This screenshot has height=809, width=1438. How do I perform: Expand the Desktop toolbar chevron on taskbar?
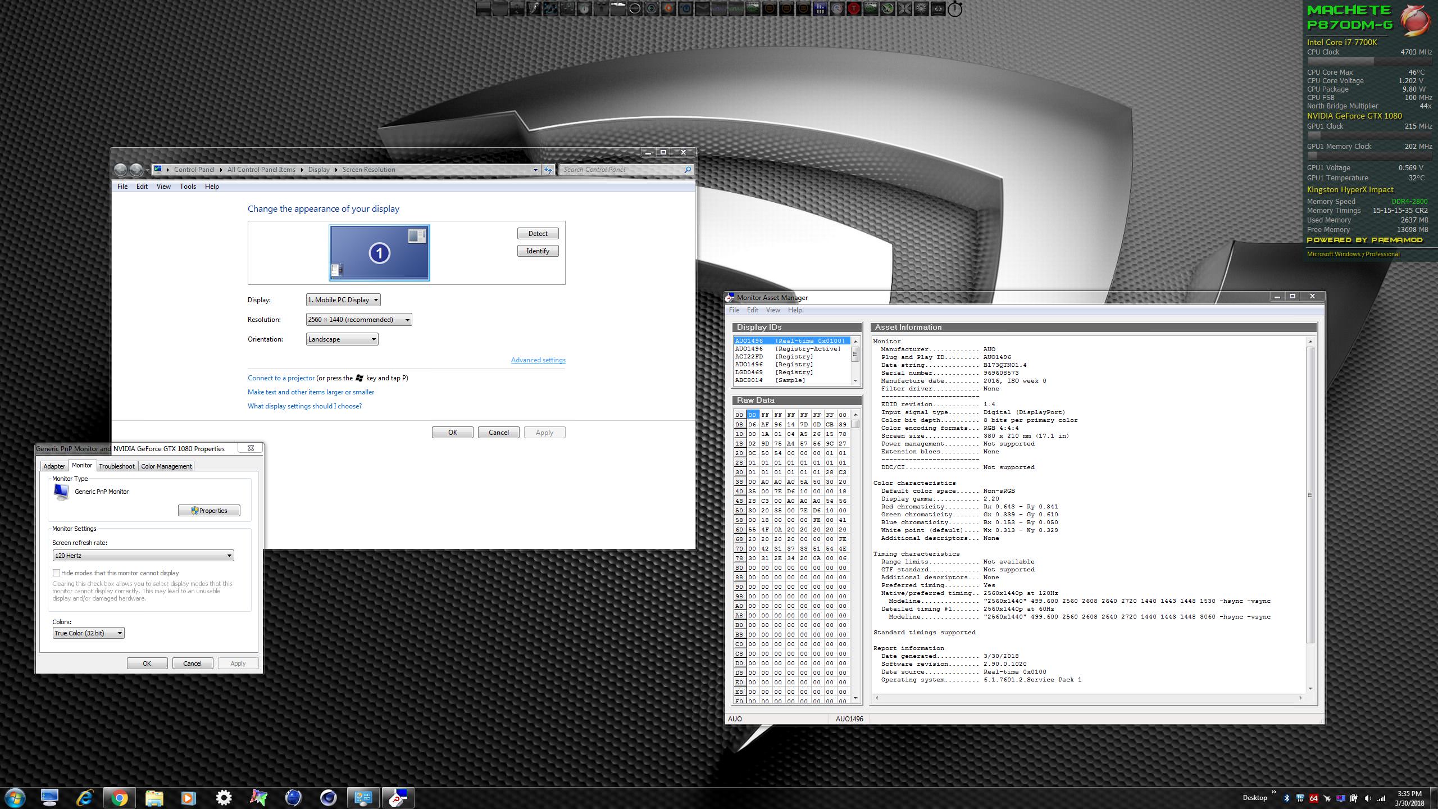[1273, 792]
